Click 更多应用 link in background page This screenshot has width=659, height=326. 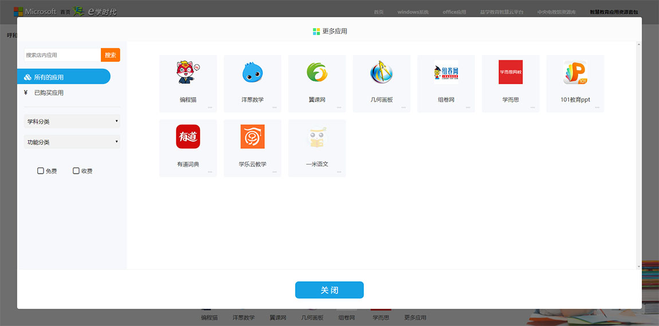click(x=415, y=318)
